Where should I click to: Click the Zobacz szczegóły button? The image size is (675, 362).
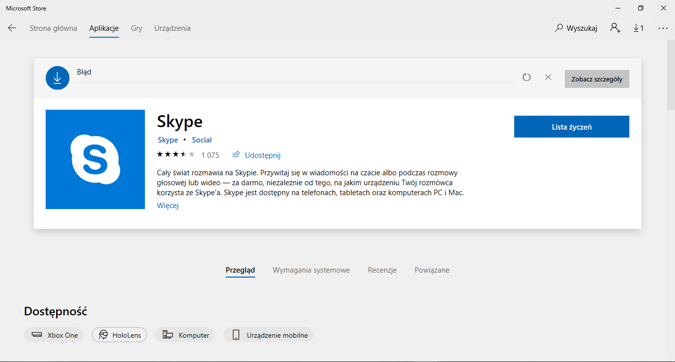click(x=597, y=79)
